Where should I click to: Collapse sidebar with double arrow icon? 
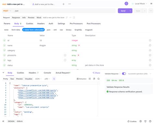point(3,121)
